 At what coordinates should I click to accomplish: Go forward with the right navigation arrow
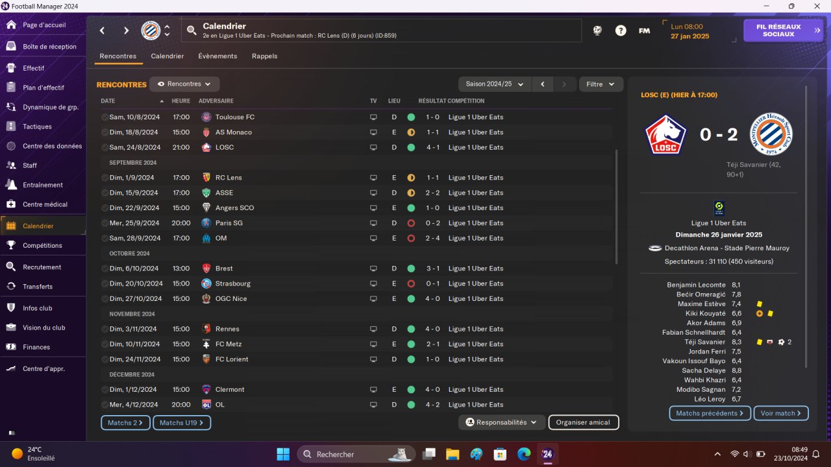[x=126, y=30]
